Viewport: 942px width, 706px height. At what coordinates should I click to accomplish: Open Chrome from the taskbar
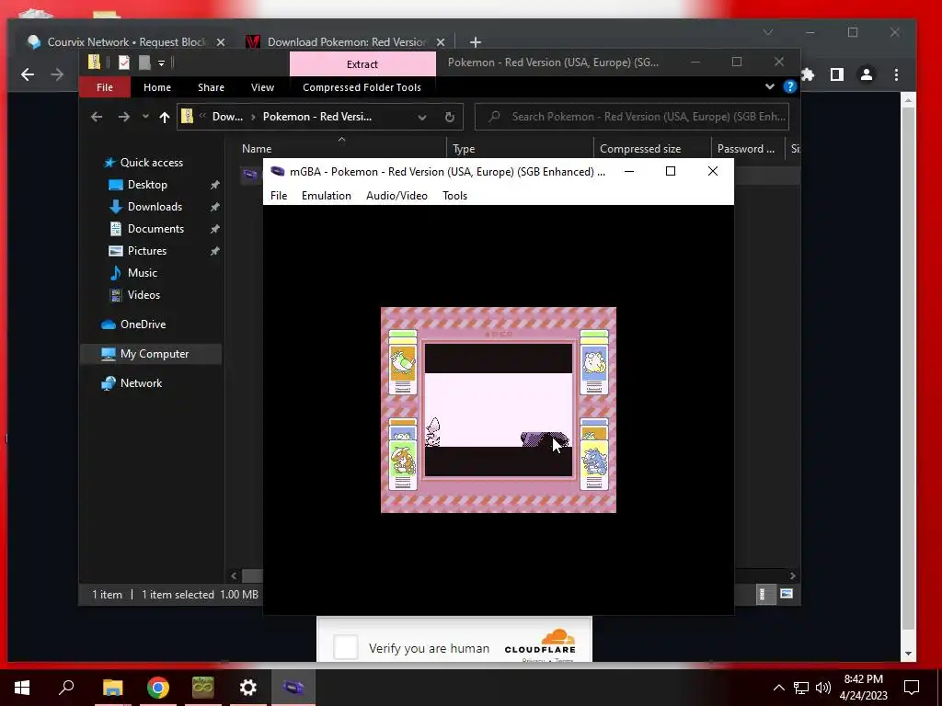tap(158, 688)
